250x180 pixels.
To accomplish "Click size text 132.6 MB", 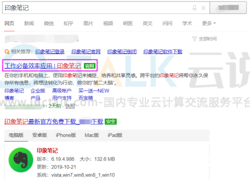I will (104, 159).
